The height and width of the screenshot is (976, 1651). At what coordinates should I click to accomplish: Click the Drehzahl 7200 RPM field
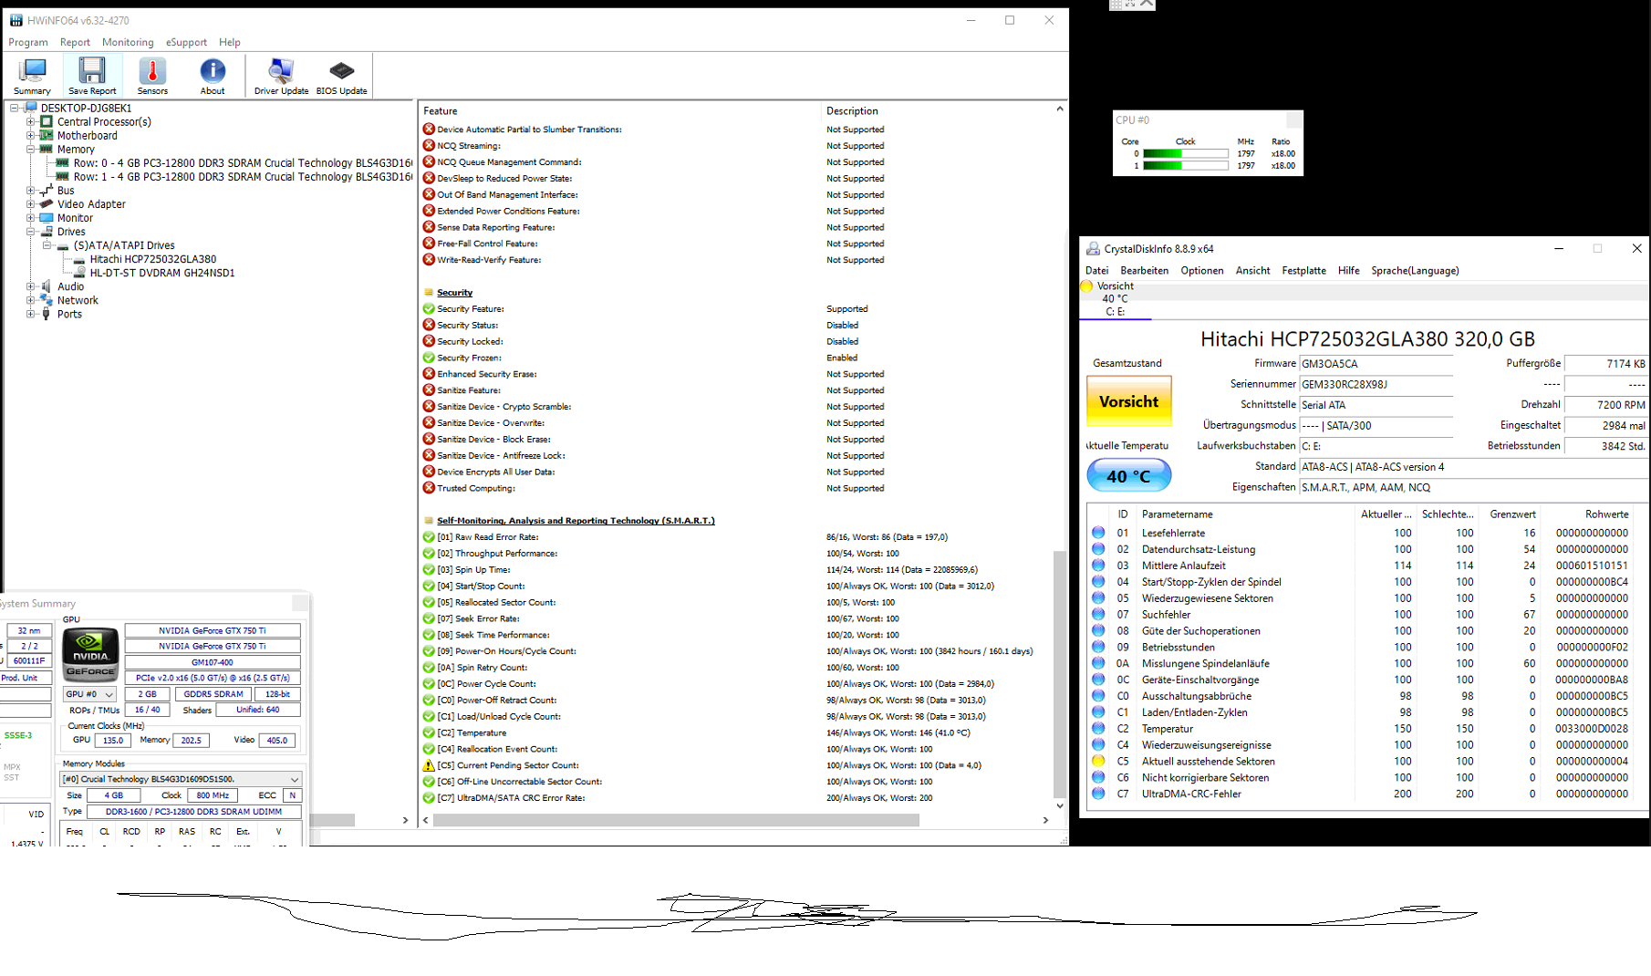pyautogui.click(x=1605, y=405)
